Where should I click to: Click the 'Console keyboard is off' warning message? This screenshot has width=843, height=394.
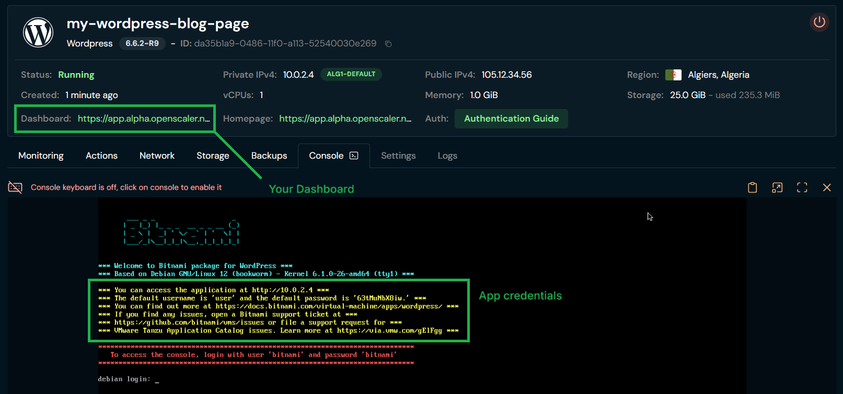[x=126, y=187]
